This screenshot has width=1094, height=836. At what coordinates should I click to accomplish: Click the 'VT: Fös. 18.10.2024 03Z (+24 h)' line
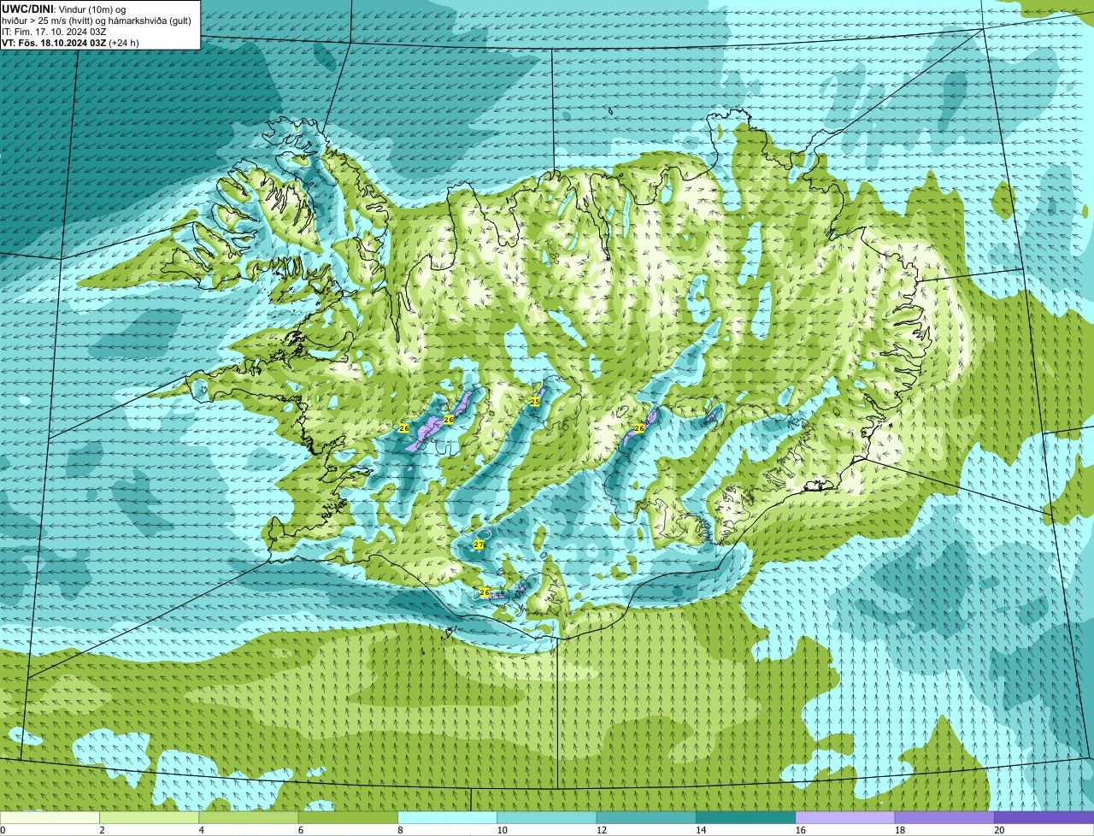coord(70,43)
